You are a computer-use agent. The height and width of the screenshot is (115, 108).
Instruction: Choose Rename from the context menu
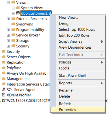[x=77, y=90]
